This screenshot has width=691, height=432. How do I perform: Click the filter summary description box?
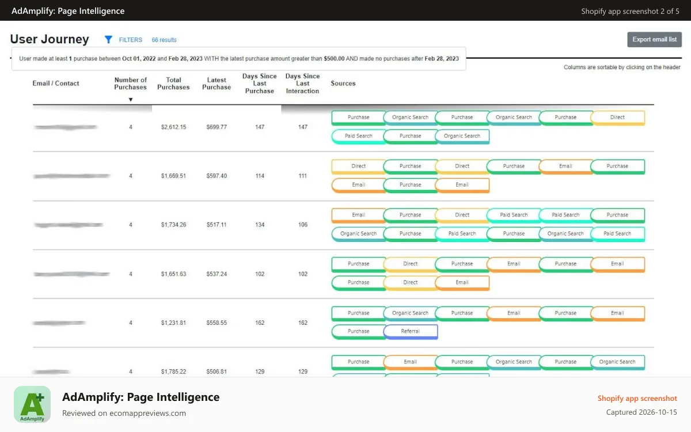[239, 59]
